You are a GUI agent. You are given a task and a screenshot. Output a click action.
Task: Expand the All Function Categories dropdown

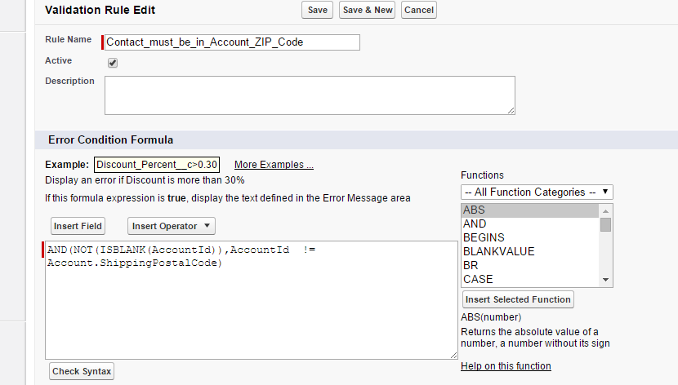(537, 192)
